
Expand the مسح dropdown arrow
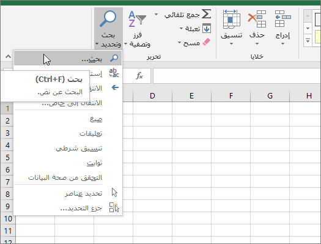click(x=179, y=43)
